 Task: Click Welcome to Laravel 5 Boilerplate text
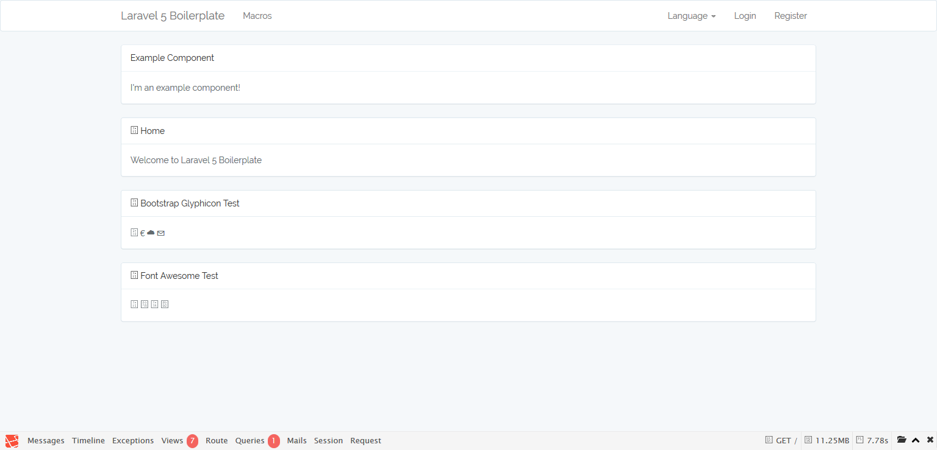pyautogui.click(x=196, y=160)
